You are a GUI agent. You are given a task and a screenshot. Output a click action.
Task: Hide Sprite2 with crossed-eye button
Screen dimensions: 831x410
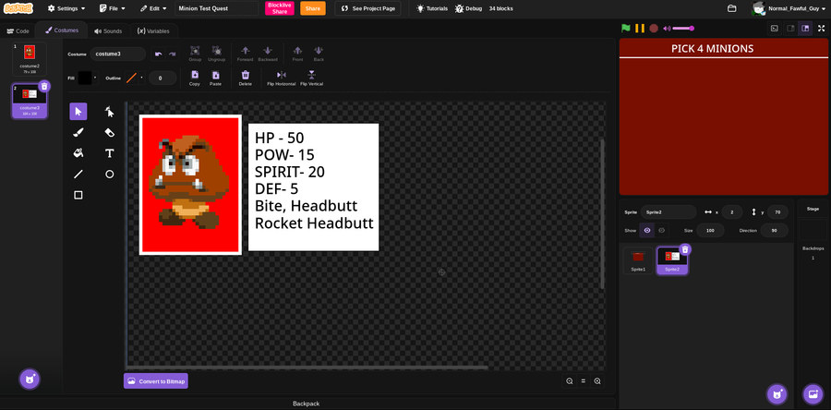tap(661, 231)
